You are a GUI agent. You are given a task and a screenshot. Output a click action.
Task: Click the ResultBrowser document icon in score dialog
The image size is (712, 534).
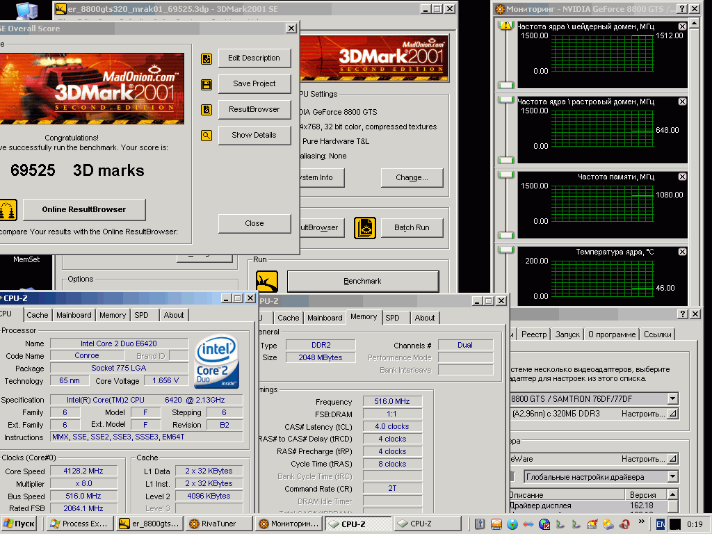click(206, 109)
